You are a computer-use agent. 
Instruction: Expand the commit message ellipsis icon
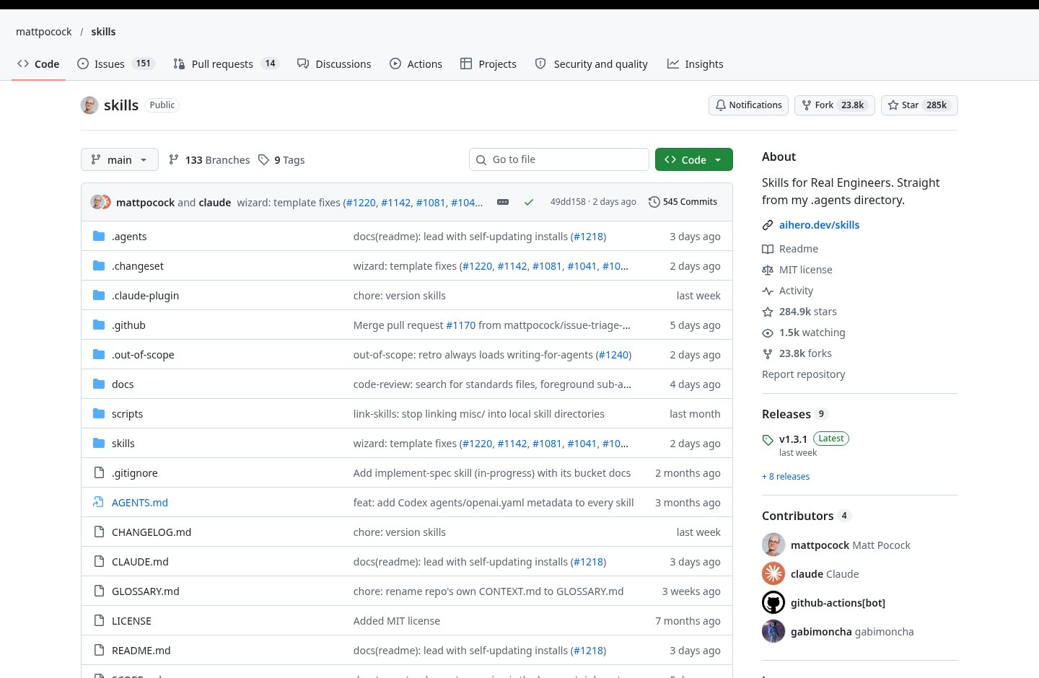503,202
